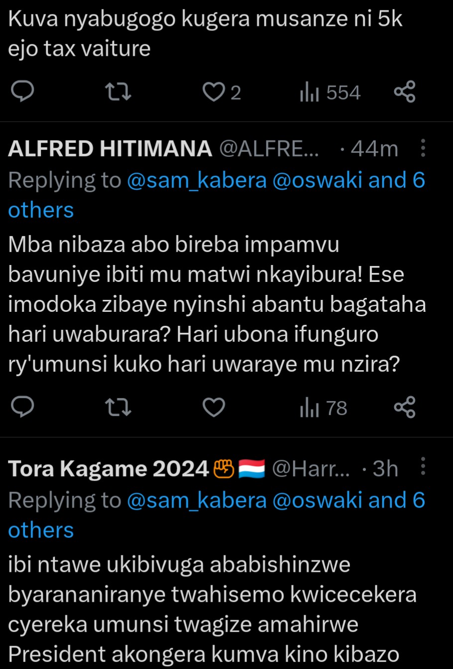Screen dimensions: 453x669
Task: Expand '6 others' in Alfred's reply line
Action: coord(41,210)
